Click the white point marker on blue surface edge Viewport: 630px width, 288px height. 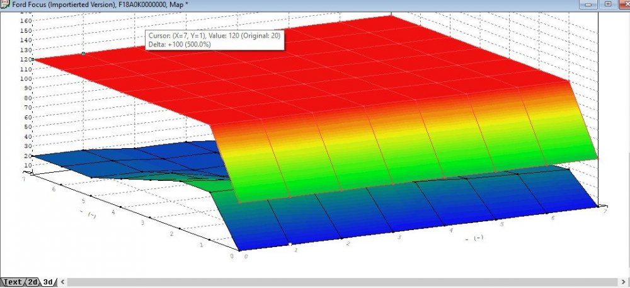tap(290, 245)
